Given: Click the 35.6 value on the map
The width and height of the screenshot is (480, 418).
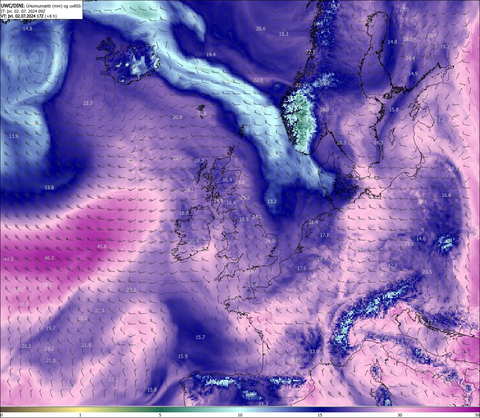Looking at the screenshot, I should 33,400.
